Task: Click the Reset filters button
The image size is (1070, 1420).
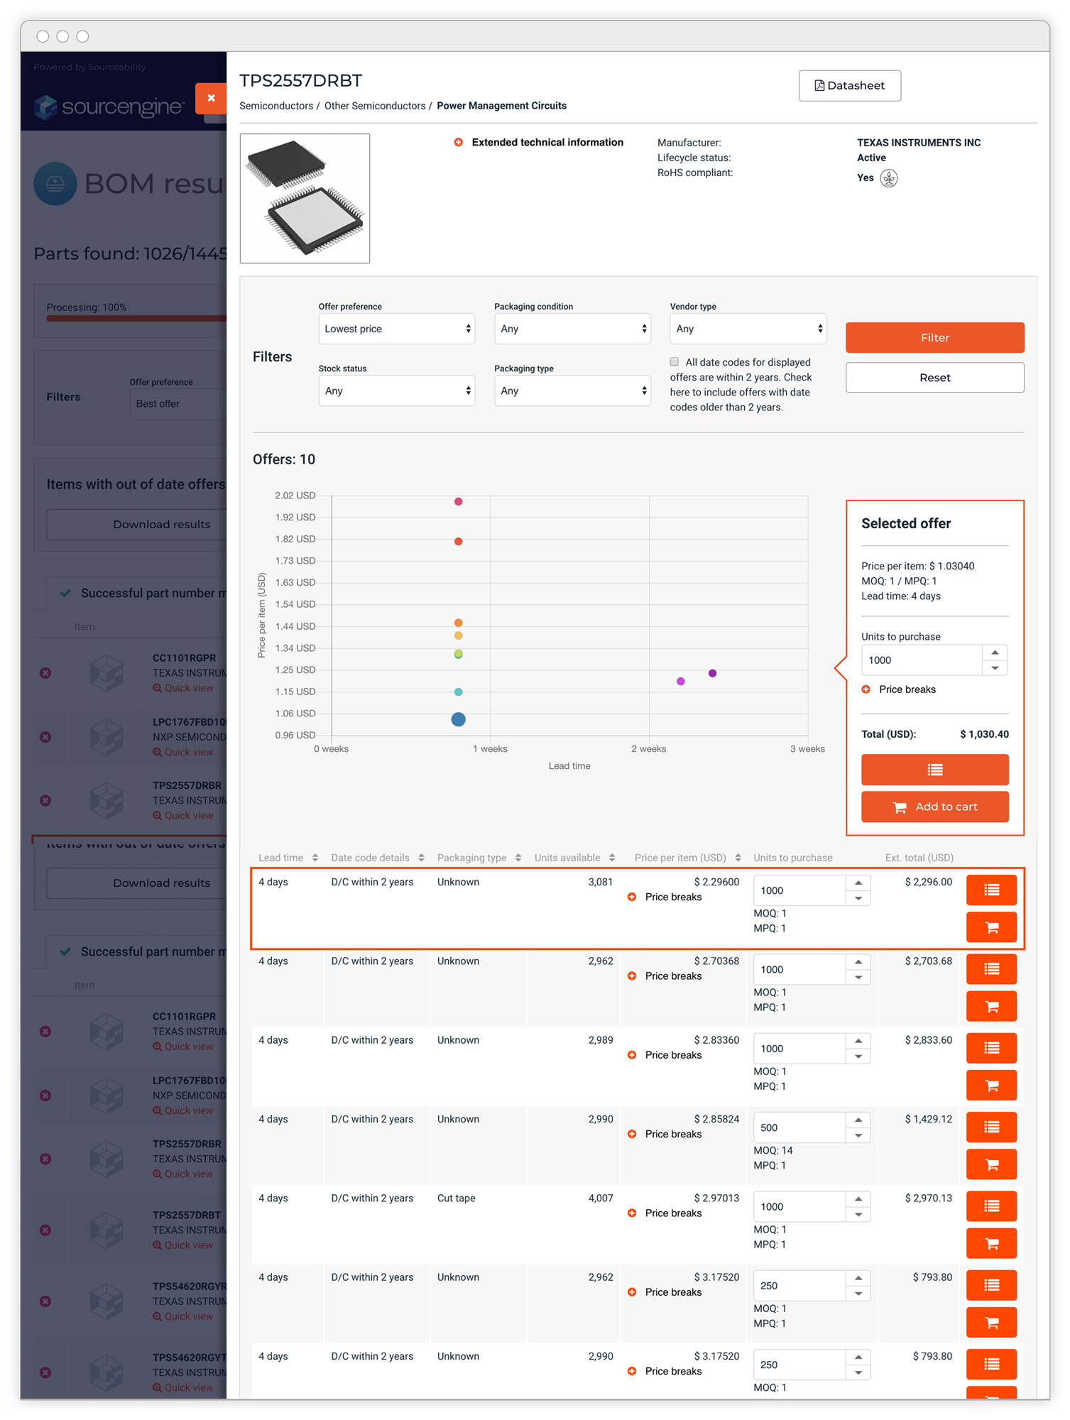Action: [934, 378]
